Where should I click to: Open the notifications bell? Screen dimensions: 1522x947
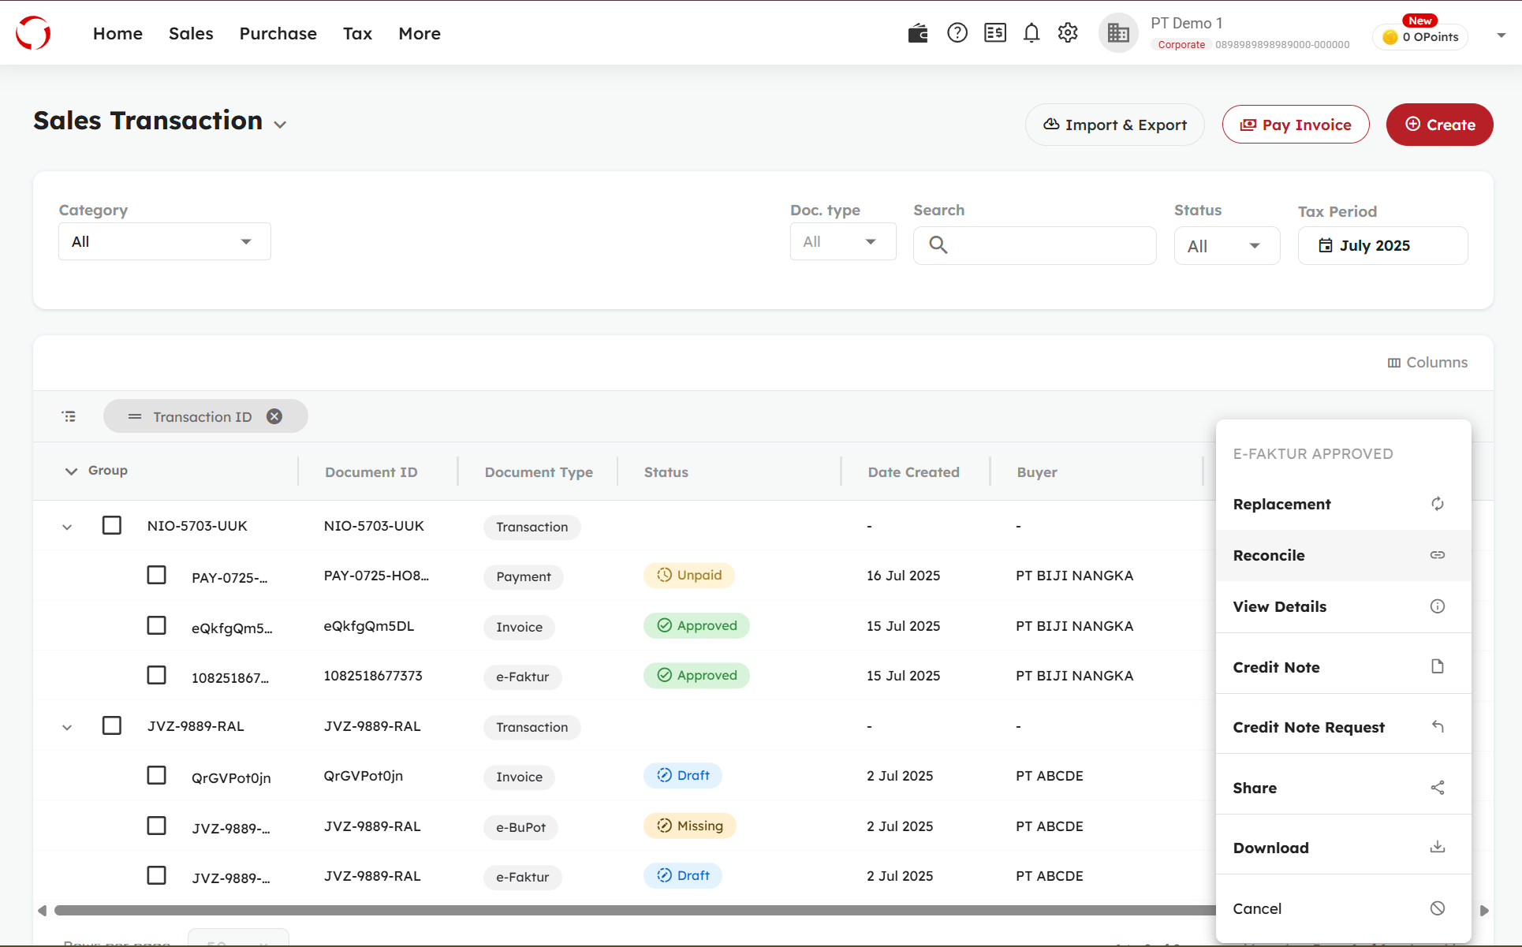[1031, 33]
